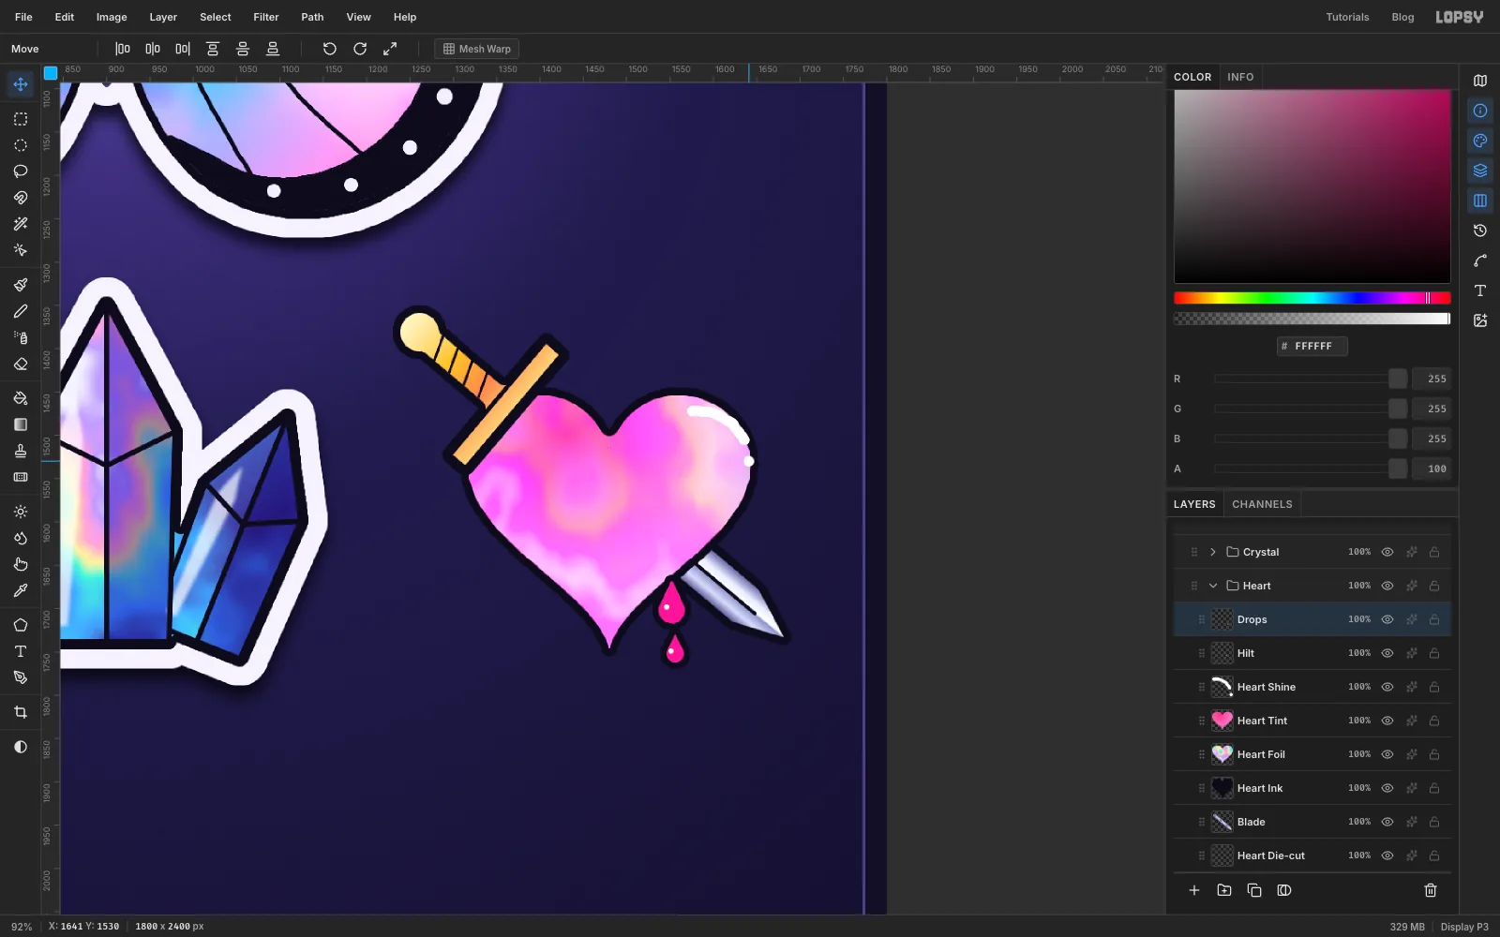This screenshot has height=937, width=1500.
Task: Select the Crop tool
Action: pyautogui.click(x=21, y=712)
